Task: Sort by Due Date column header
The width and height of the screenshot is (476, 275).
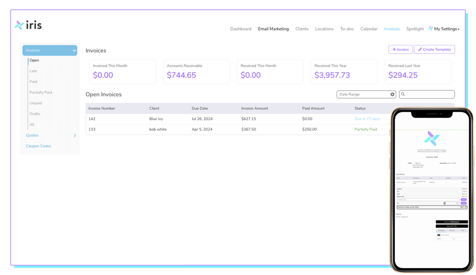Action: [200, 108]
